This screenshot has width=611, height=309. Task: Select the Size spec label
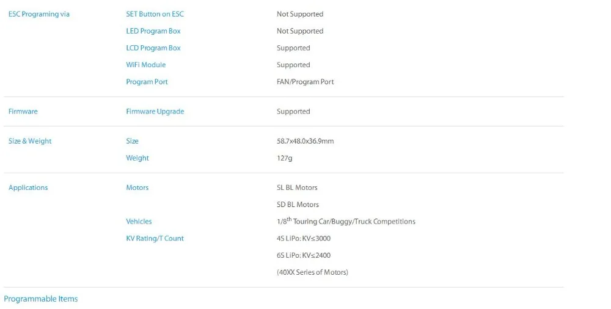pyautogui.click(x=132, y=141)
